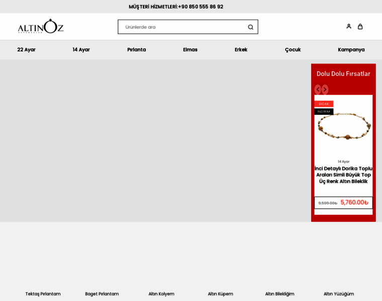Viewport: 382px width, 301px height.
Task: Open the bracelet product image
Action: (343, 126)
